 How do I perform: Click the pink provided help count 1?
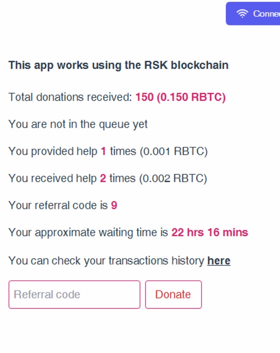tap(103, 151)
